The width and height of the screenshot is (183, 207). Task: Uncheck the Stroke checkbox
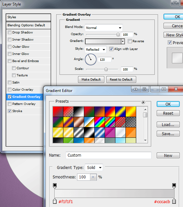pyautogui.click(x=9, y=111)
